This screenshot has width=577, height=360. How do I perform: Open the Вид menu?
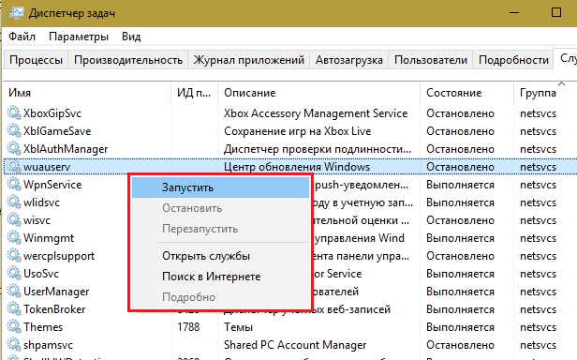[x=131, y=37]
